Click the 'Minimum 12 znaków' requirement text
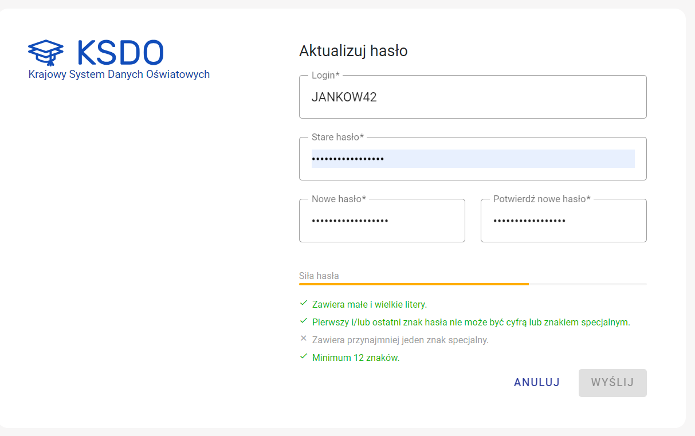Image resolution: width=695 pixels, height=436 pixels. (x=356, y=358)
